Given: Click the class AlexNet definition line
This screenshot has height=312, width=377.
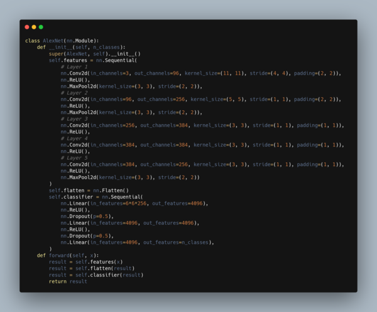Looking at the screenshot, I should (x=62, y=41).
